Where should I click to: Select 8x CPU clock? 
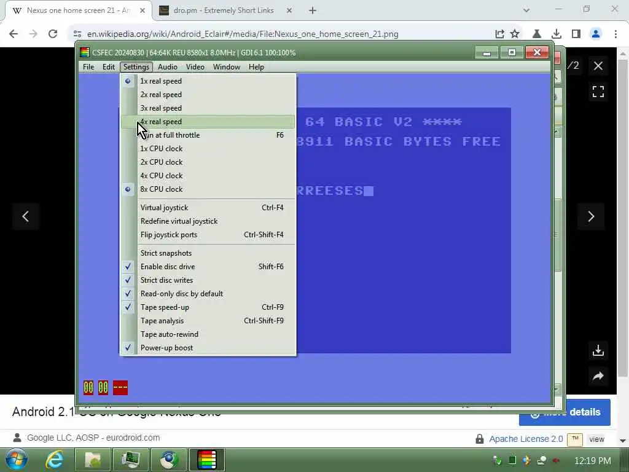(x=208, y=189)
